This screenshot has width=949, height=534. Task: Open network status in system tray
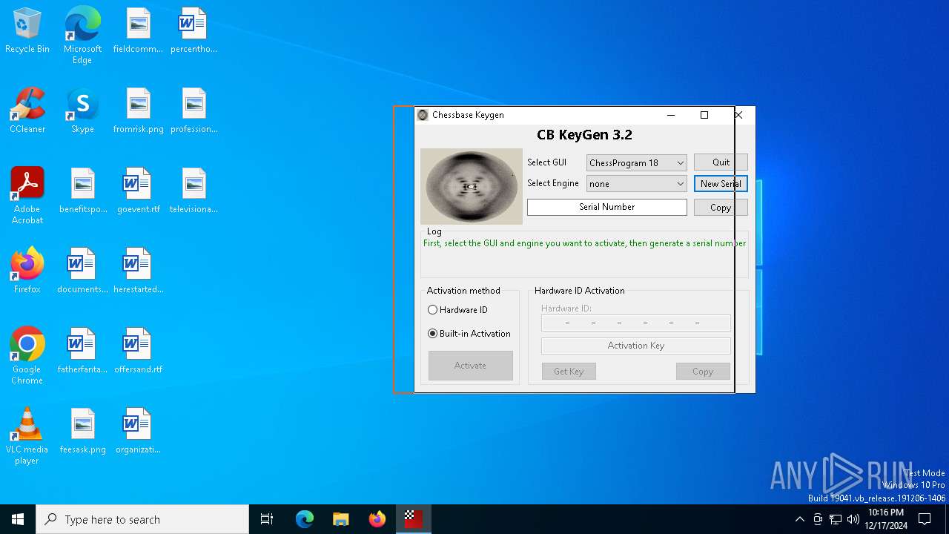tap(836, 519)
